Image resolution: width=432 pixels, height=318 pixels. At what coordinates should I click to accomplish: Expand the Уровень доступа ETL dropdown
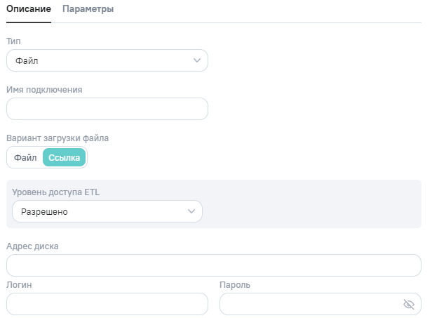click(x=107, y=211)
